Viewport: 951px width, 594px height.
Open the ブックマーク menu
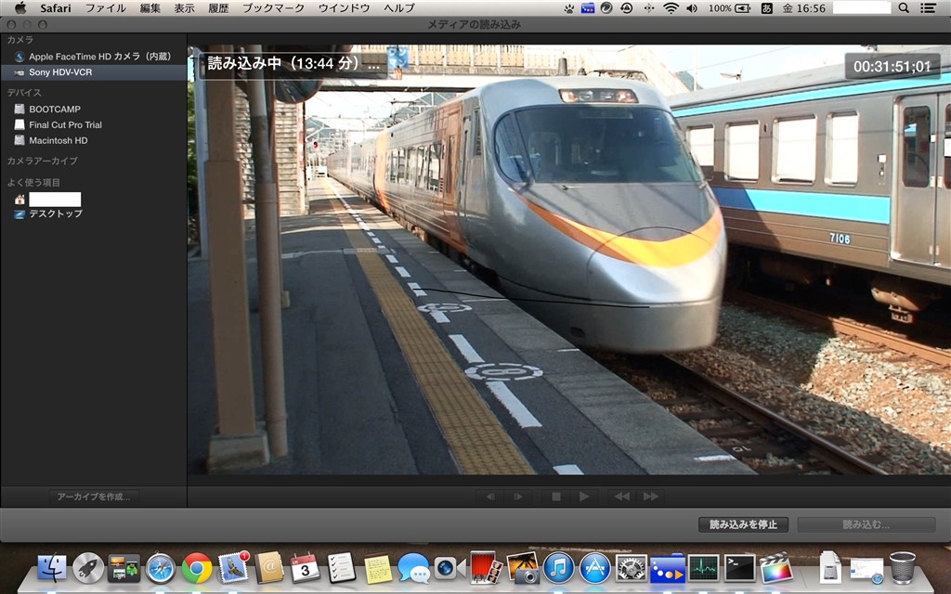click(274, 7)
